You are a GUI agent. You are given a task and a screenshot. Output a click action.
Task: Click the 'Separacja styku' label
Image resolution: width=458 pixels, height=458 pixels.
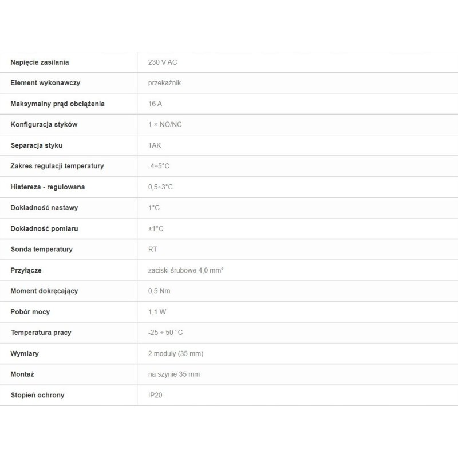coord(37,145)
